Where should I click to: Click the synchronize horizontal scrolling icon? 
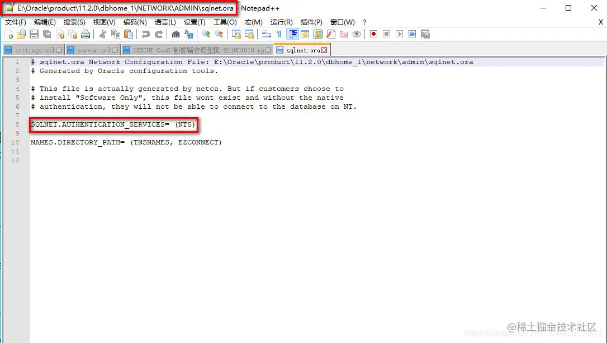pos(249,35)
